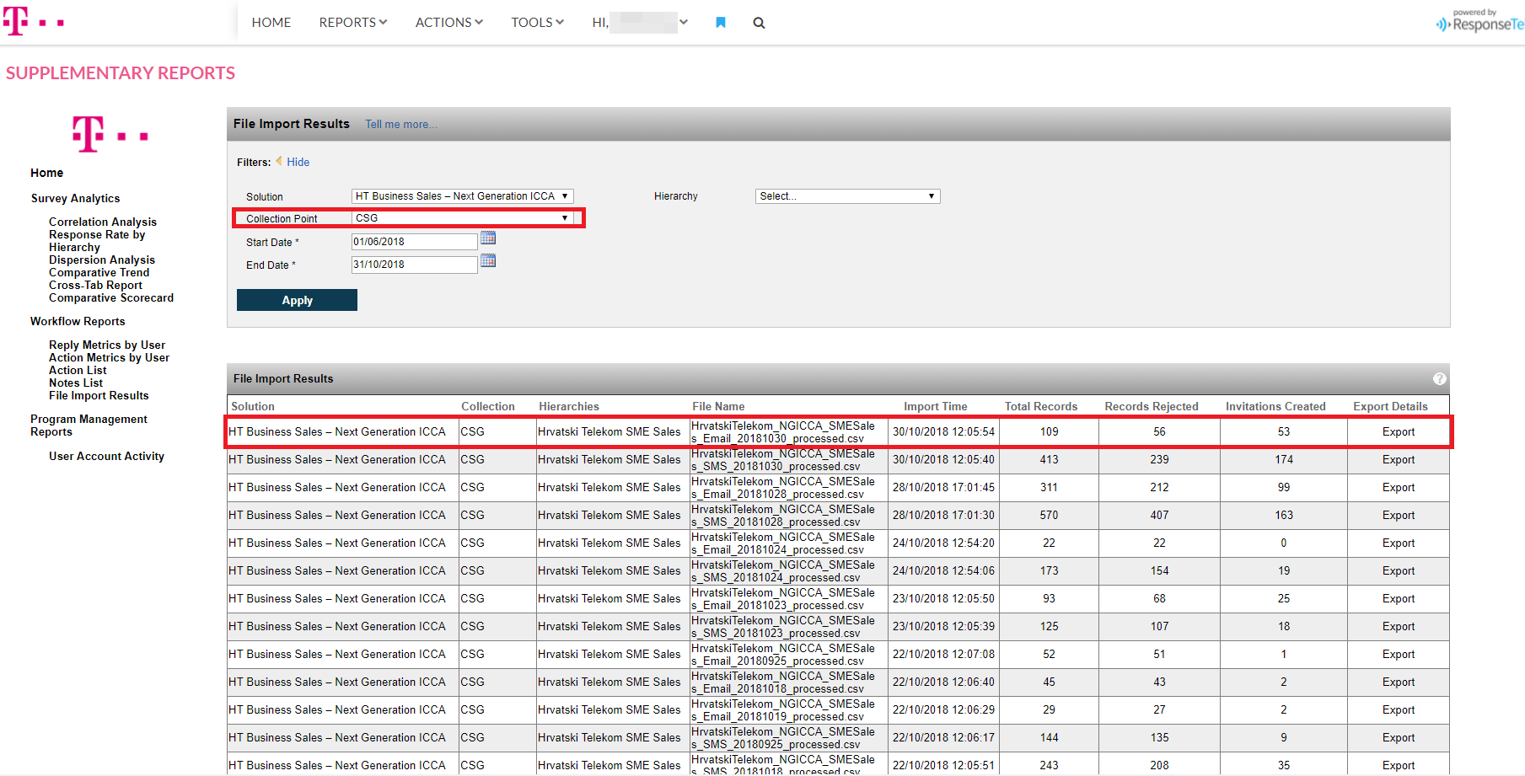This screenshot has width=1525, height=776.
Task: Open the End Date calendar picker
Action: click(x=487, y=261)
